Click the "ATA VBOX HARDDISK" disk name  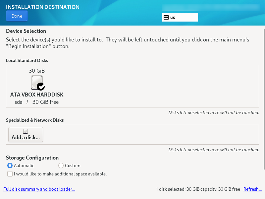point(37,95)
